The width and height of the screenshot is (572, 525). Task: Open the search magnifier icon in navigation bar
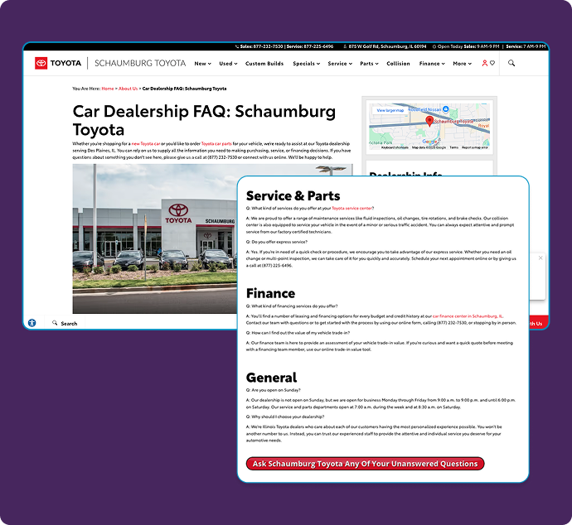(511, 63)
